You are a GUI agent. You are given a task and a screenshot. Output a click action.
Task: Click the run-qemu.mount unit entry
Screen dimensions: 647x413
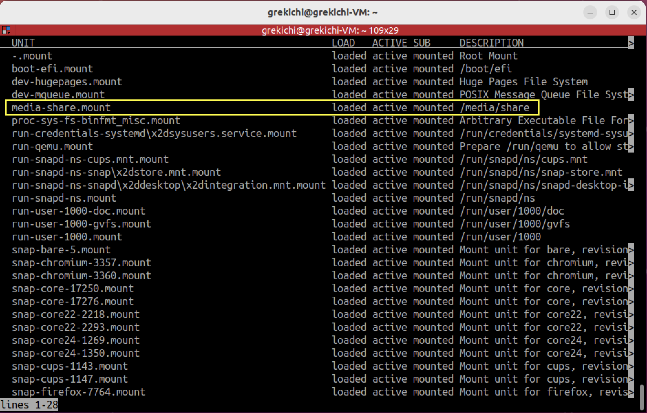(52, 146)
